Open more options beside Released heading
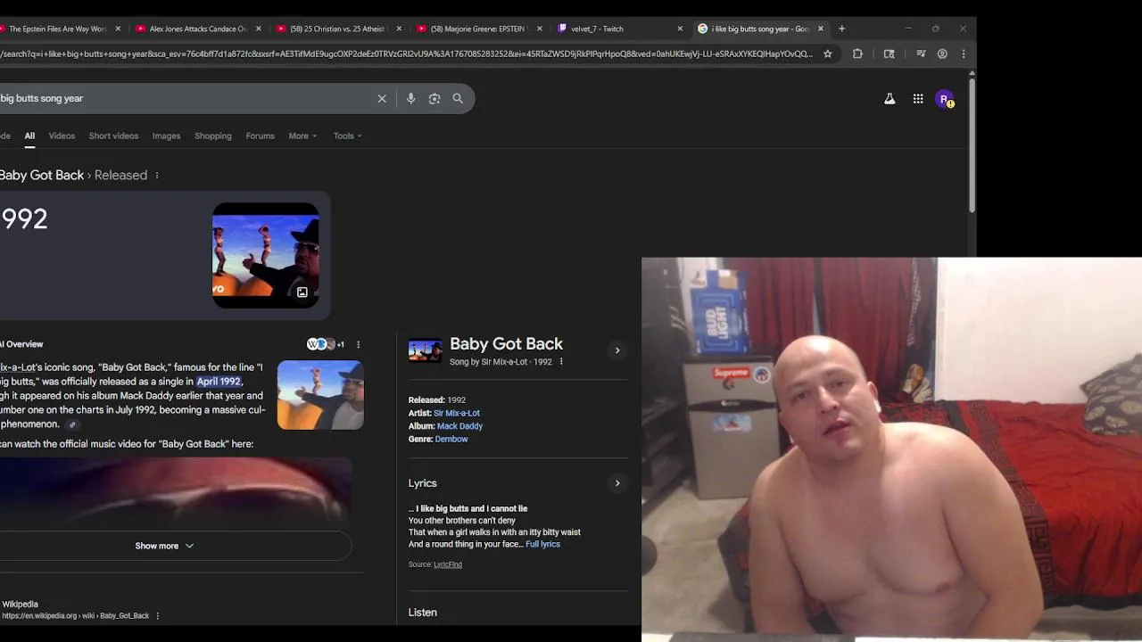Image resolution: width=1142 pixels, height=642 pixels. tap(157, 176)
